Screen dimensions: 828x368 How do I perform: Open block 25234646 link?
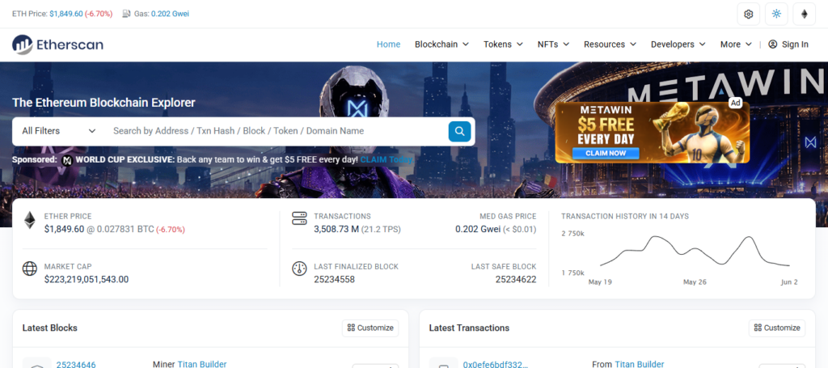(x=76, y=364)
